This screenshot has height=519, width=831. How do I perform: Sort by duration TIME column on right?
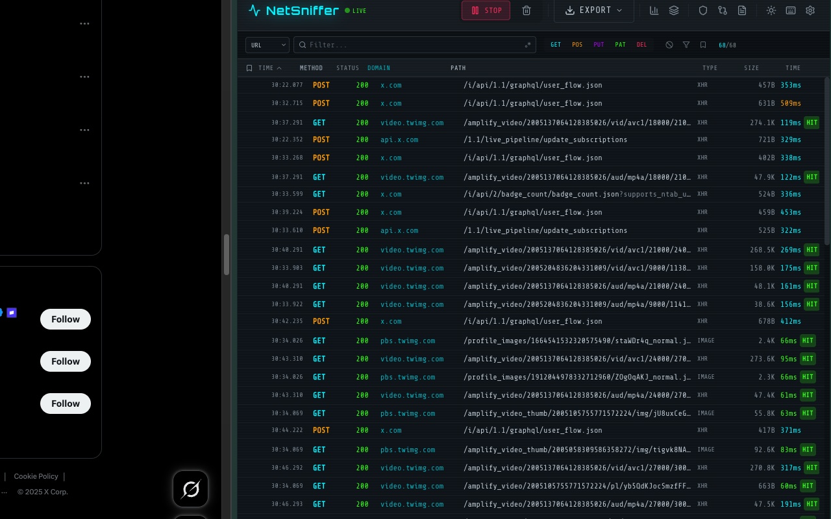[793, 68]
